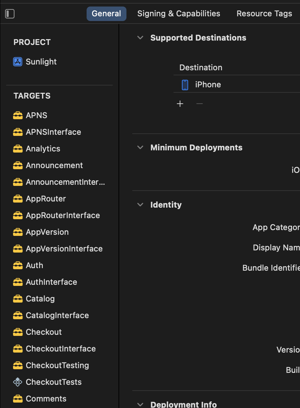
Task: Click the Deployment Info heading
Action: coord(184,404)
